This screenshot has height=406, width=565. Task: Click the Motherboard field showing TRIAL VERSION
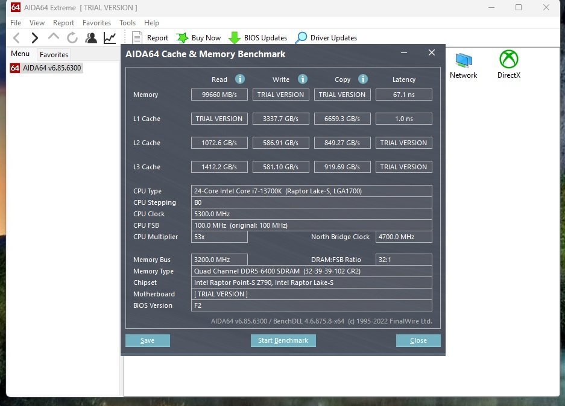pyautogui.click(x=312, y=294)
